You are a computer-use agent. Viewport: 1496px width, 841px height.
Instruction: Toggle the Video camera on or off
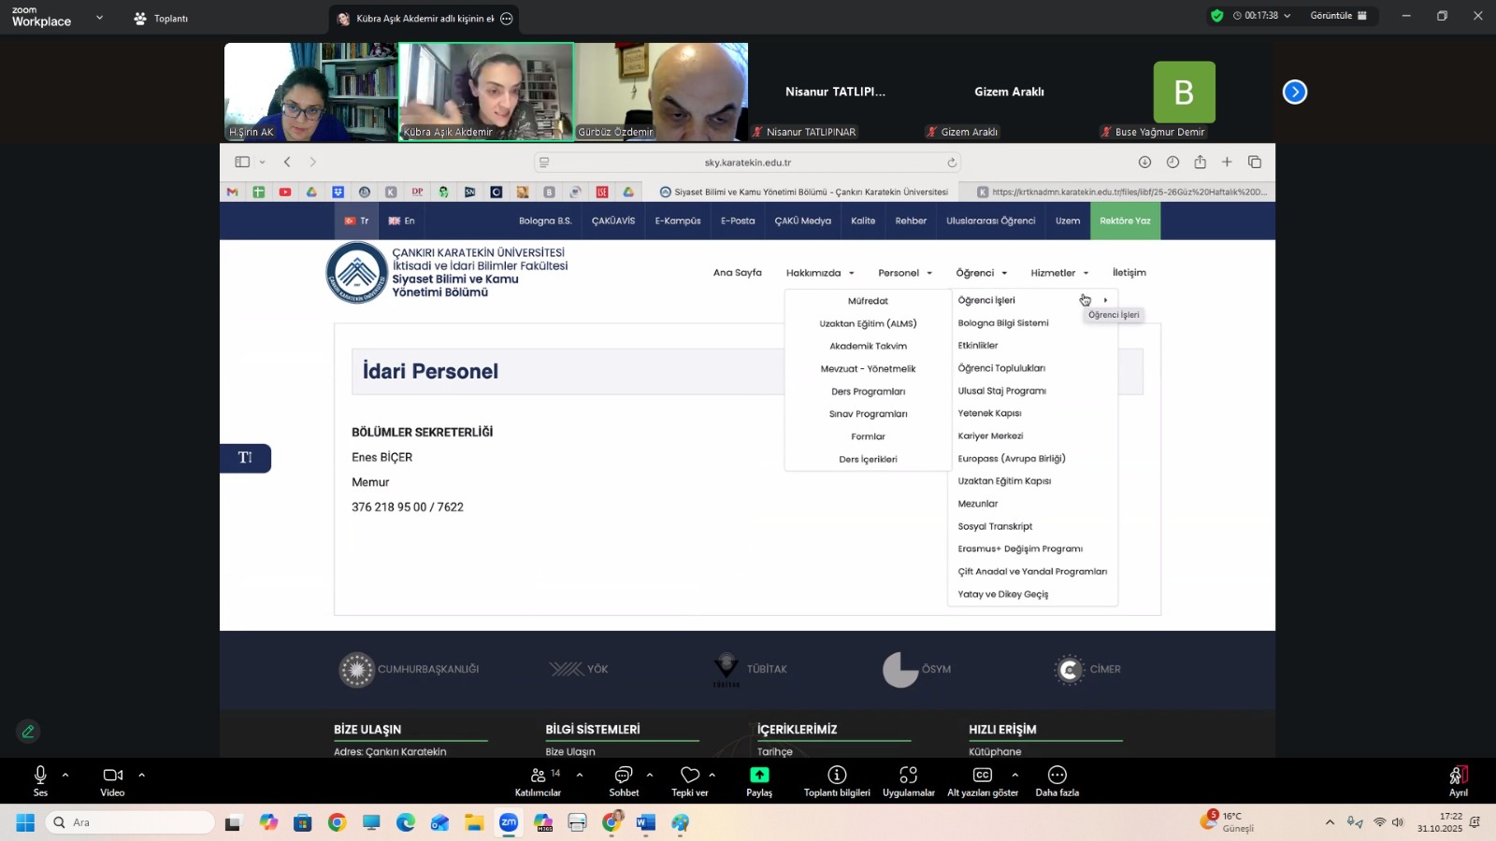pyautogui.click(x=112, y=781)
